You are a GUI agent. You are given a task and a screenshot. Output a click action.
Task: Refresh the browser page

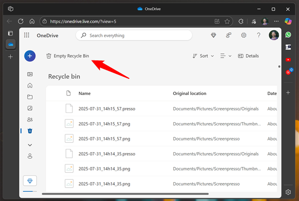pos(21,21)
